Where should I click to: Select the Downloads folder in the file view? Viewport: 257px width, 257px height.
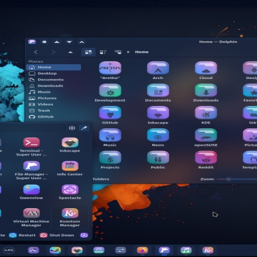[206, 91]
